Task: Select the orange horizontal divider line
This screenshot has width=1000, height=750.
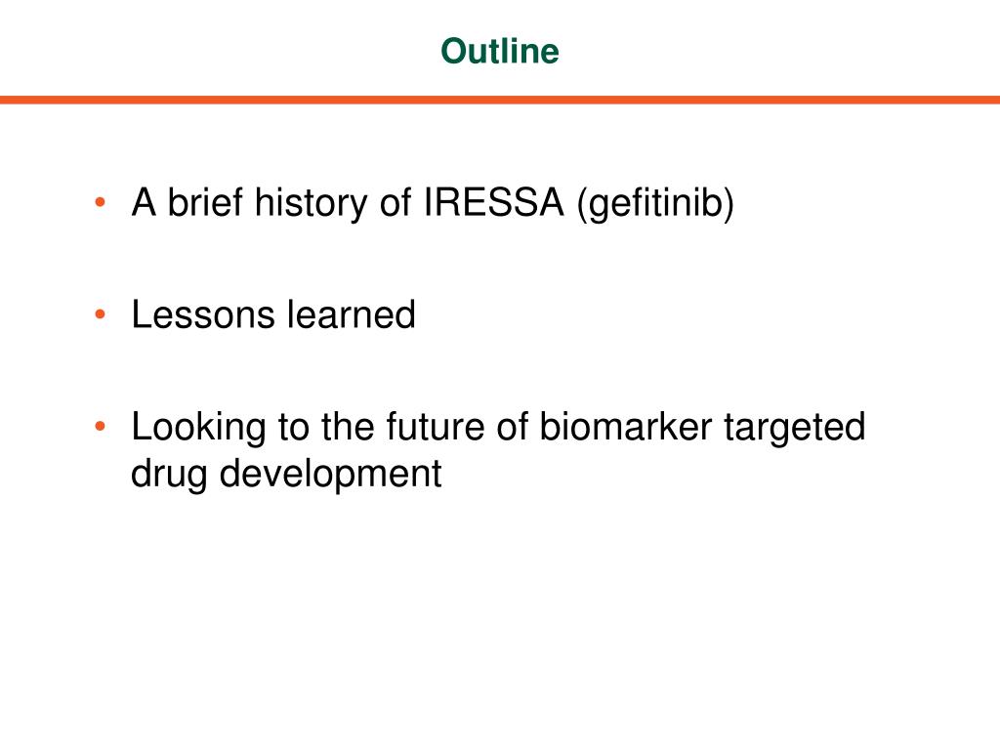Action: click(500, 100)
